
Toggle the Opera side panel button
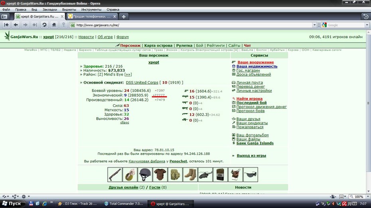4,17
